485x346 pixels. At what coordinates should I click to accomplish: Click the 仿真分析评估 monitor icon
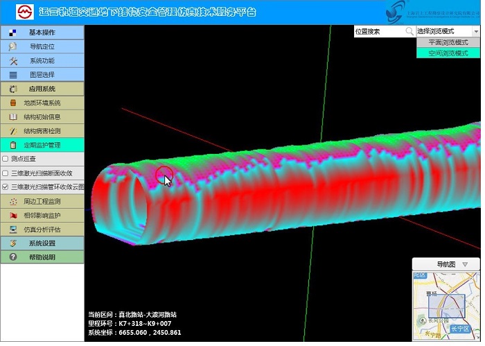(x=12, y=229)
